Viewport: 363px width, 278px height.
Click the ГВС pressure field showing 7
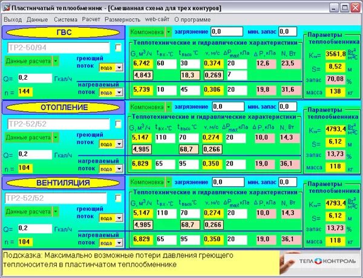pyautogui.click(x=237, y=75)
